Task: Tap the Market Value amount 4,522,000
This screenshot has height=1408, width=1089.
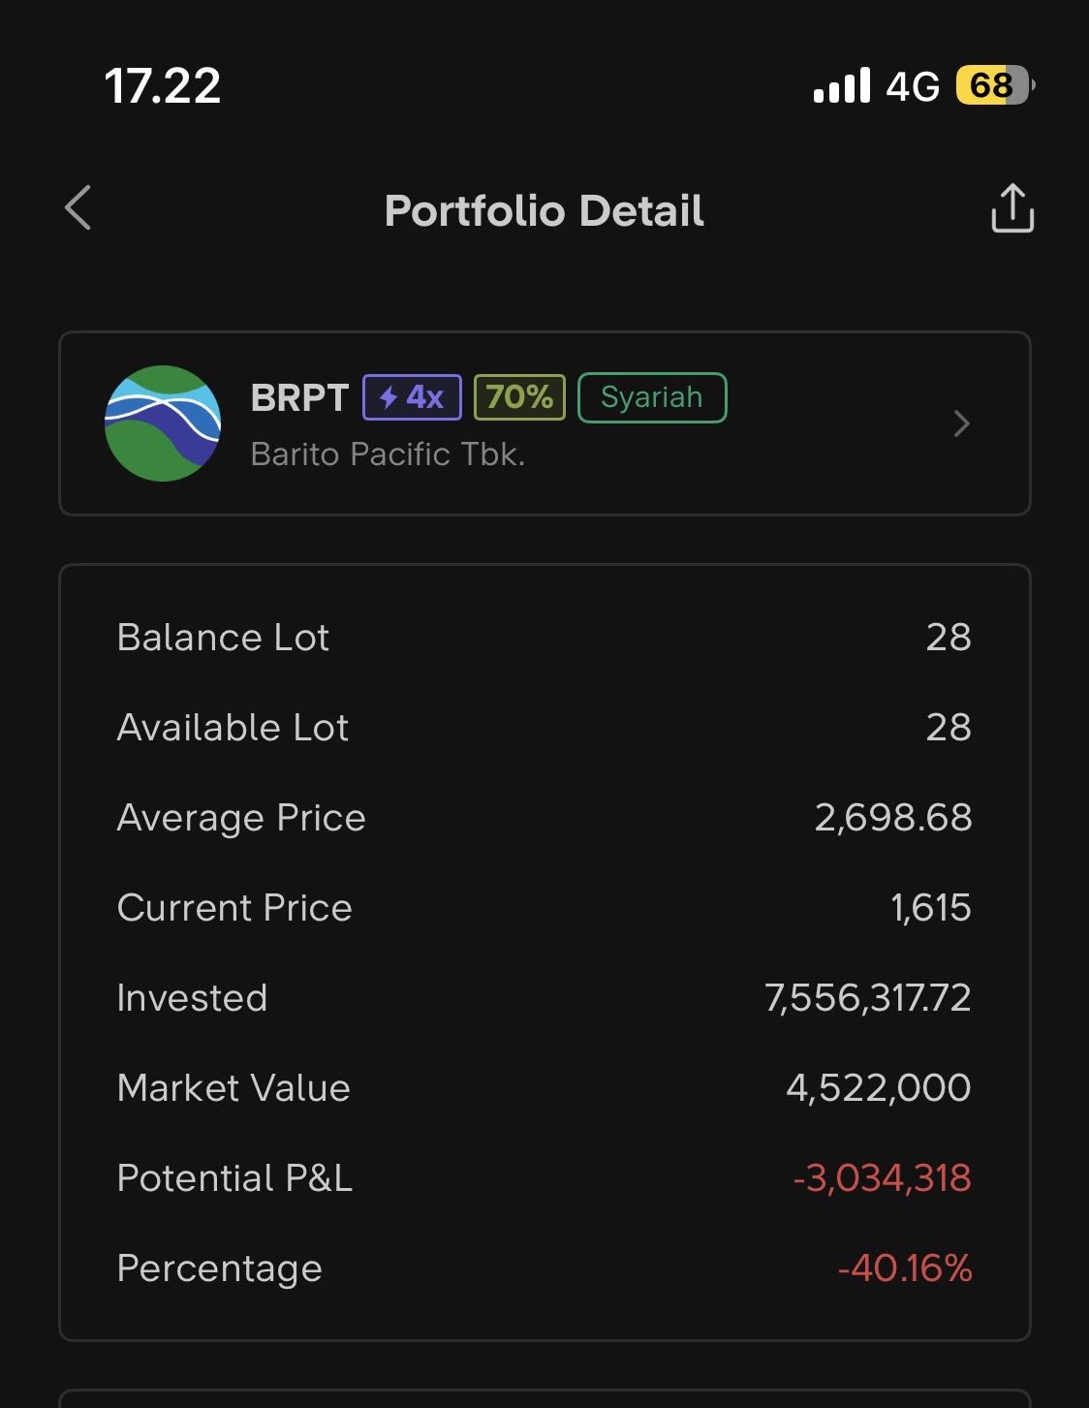Action: pos(879,1087)
